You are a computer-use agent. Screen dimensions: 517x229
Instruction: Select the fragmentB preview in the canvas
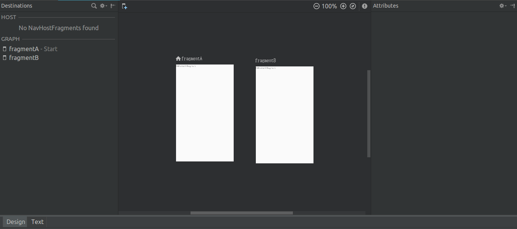[284, 115]
